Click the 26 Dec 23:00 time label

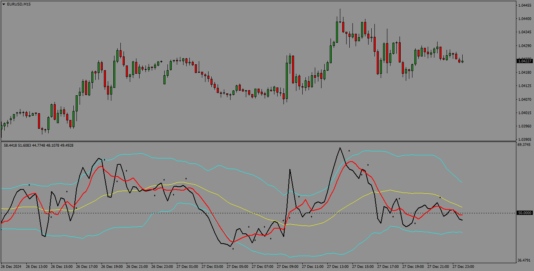click(162, 267)
